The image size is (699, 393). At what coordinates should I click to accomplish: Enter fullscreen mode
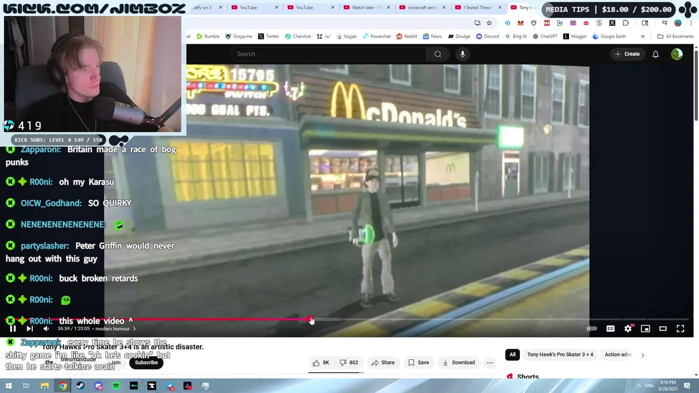680,329
